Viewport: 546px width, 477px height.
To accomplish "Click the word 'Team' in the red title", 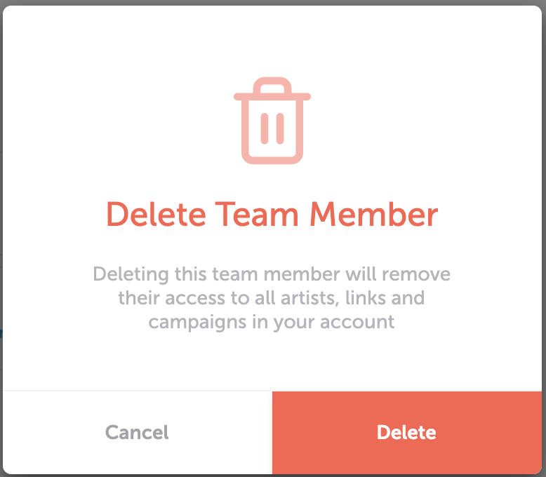I will pyautogui.click(x=257, y=215).
